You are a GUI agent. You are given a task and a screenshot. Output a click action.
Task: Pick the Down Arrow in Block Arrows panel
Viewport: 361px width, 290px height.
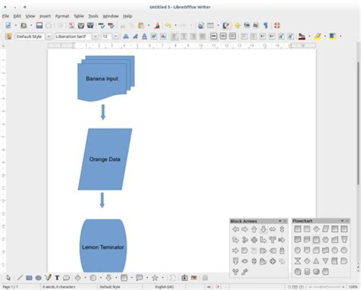tap(263, 229)
